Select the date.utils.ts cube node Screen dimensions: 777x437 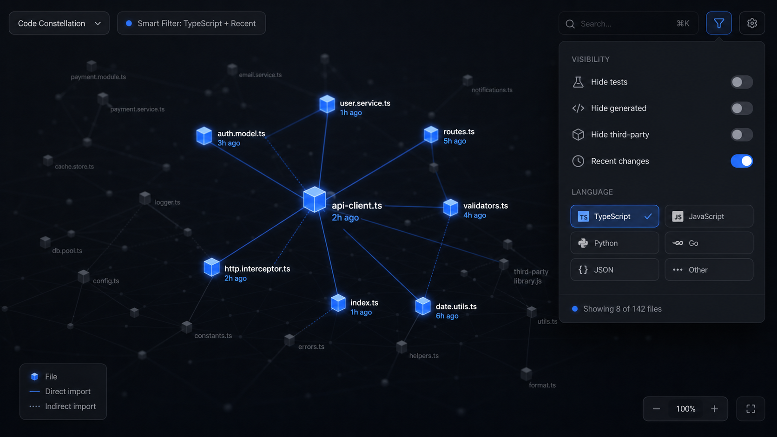[423, 307]
